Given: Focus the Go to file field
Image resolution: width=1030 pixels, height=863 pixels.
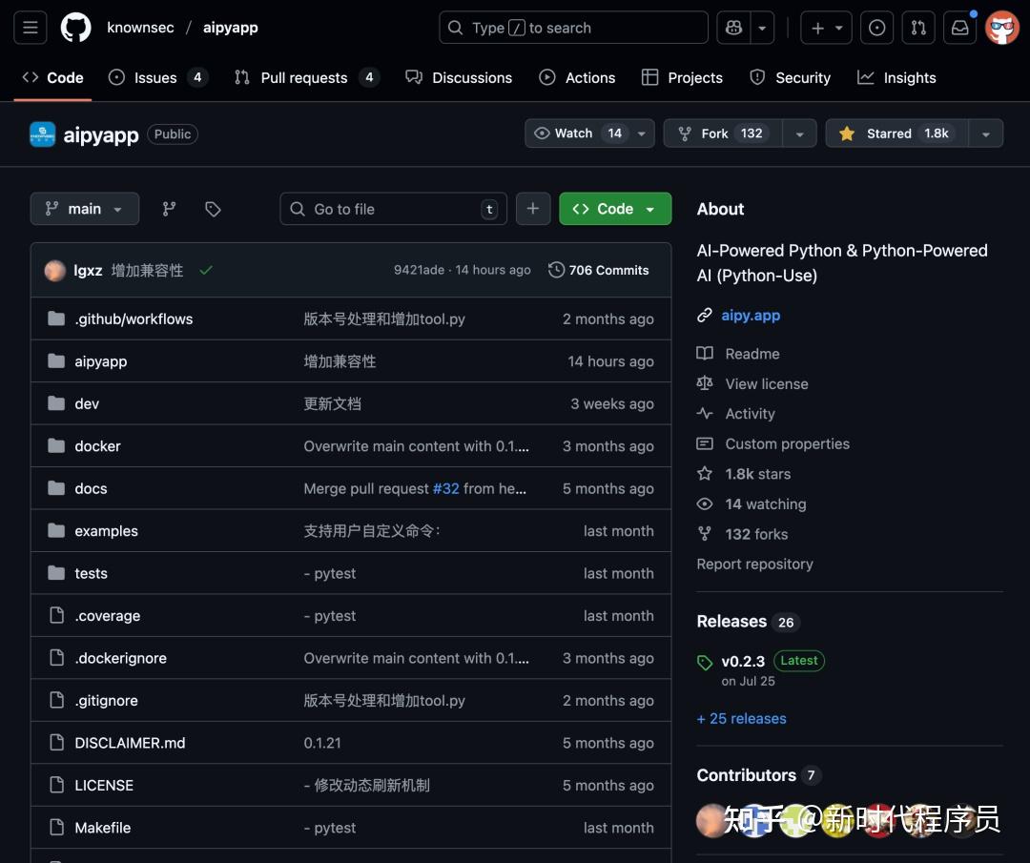Looking at the screenshot, I should [x=394, y=209].
